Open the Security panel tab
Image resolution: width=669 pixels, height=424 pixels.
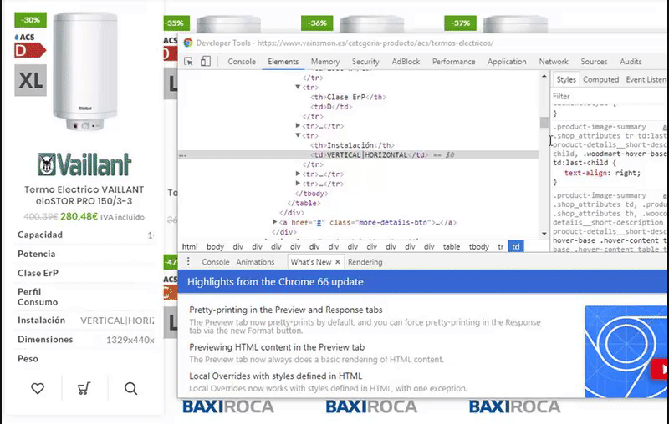click(x=365, y=62)
